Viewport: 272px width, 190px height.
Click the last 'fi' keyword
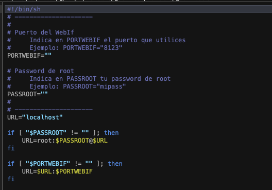click(x=11, y=179)
